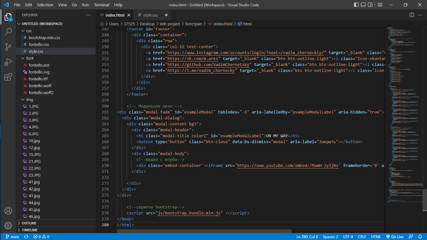Open Run and Debug view
Image resolution: width=427 pixels, height=240 pixels.
click(x=8, y=62)
